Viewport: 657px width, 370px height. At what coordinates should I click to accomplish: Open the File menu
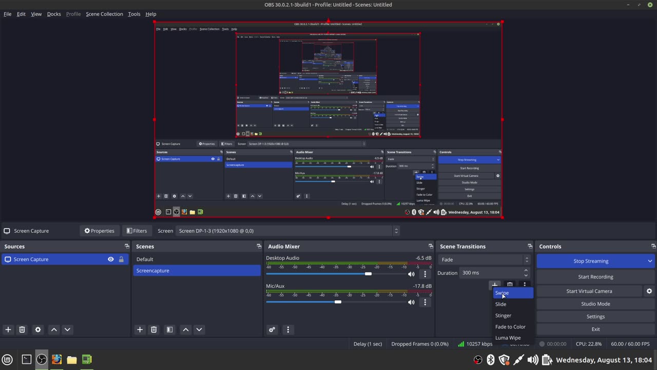coord(8,14)
